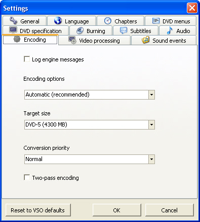
Task: Confirm settings with the OK button
Action: tap(116, 210)
